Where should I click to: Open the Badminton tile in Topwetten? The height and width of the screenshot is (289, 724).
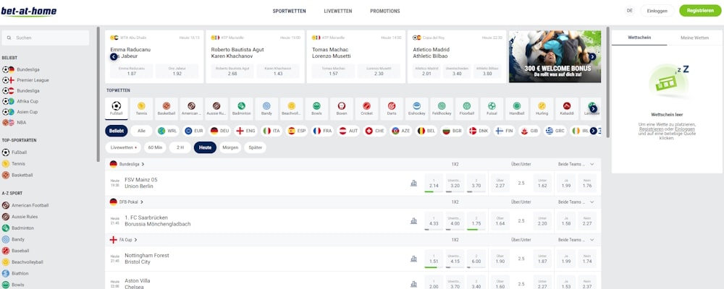242,109
